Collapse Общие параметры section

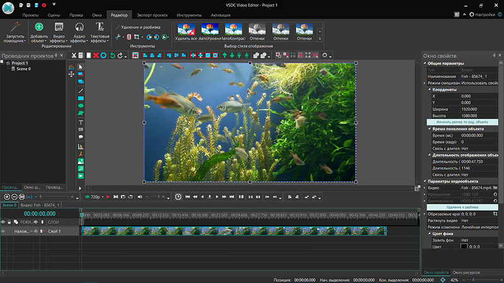425,64
